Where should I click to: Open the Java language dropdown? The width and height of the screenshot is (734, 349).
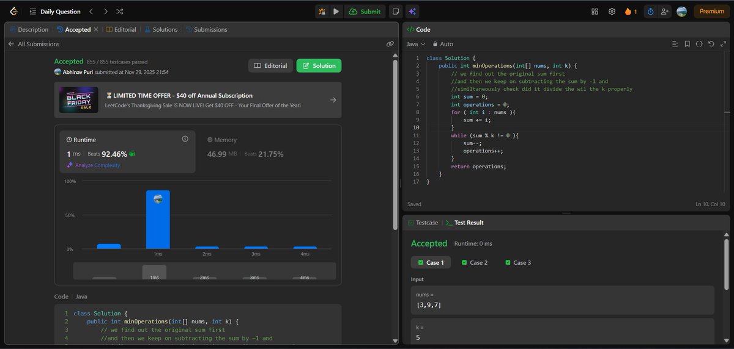pyautogui.click(x=415, y=44)
